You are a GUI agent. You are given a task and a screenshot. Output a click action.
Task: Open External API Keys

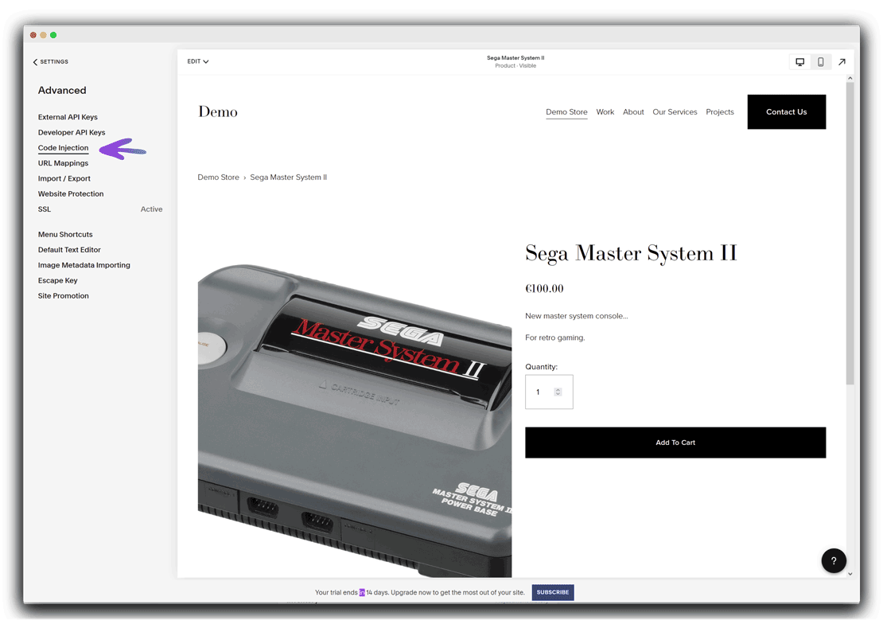68,117
